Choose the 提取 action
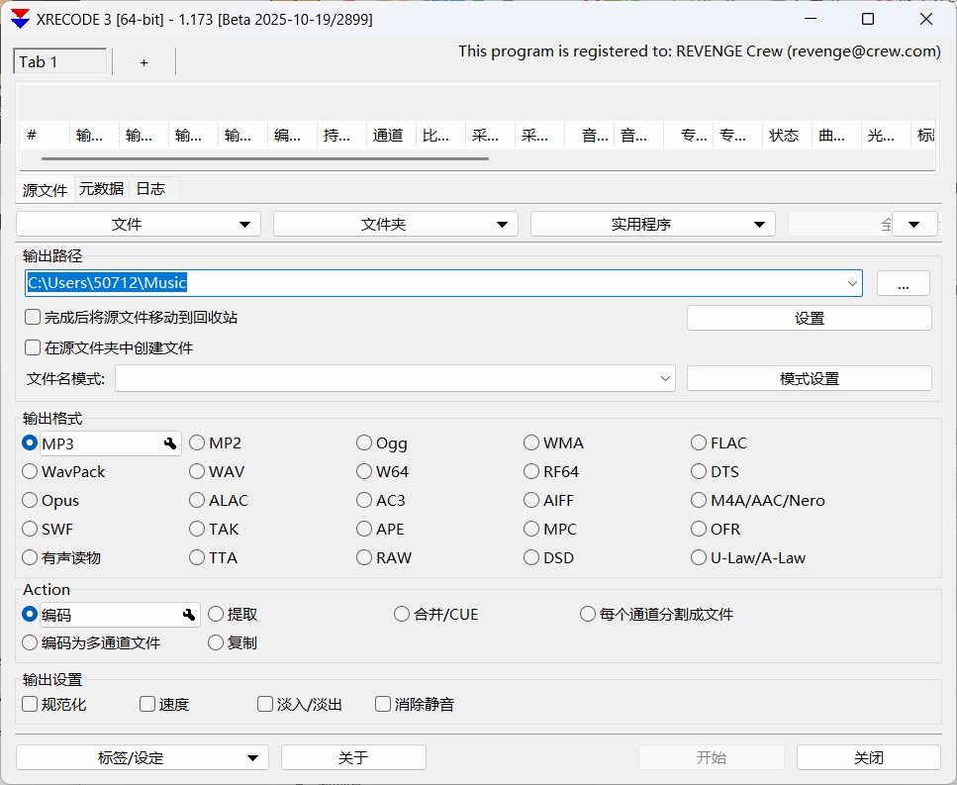Image resolution: width=957 pixels, height=785 pixels. 216,614
